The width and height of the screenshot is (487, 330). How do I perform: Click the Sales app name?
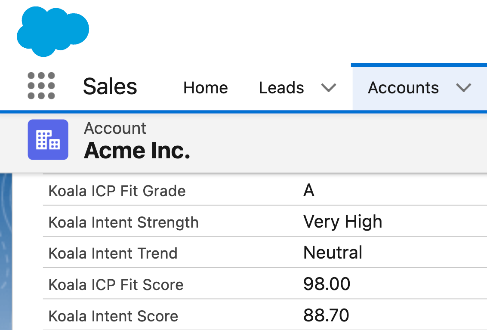coord(110,86)
